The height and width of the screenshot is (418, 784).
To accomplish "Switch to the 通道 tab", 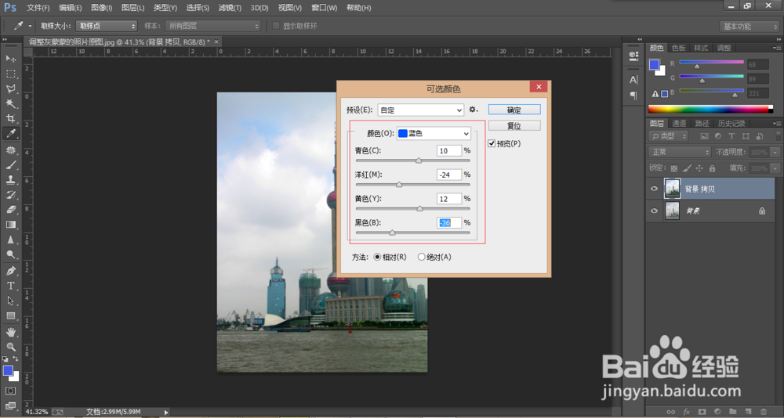I will [x=679, y=124].
